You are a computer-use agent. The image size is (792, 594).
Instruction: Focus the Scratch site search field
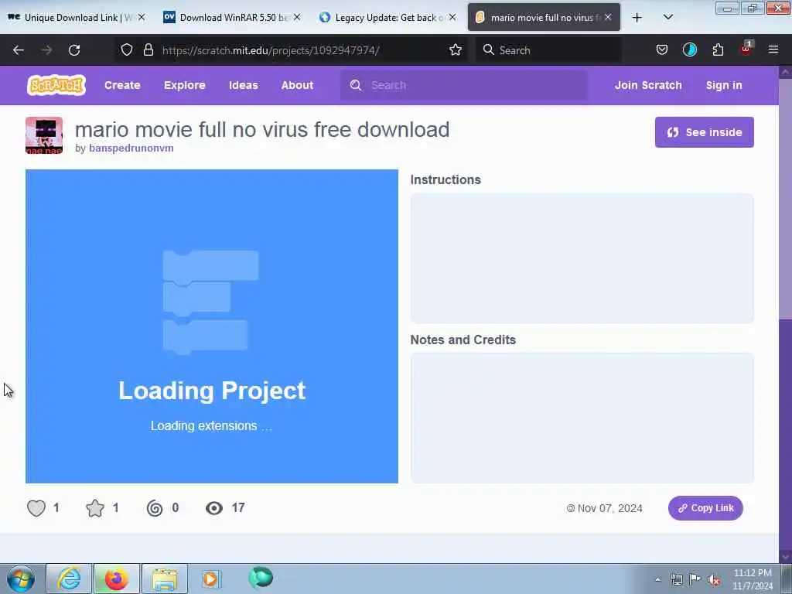pos(464,85)
